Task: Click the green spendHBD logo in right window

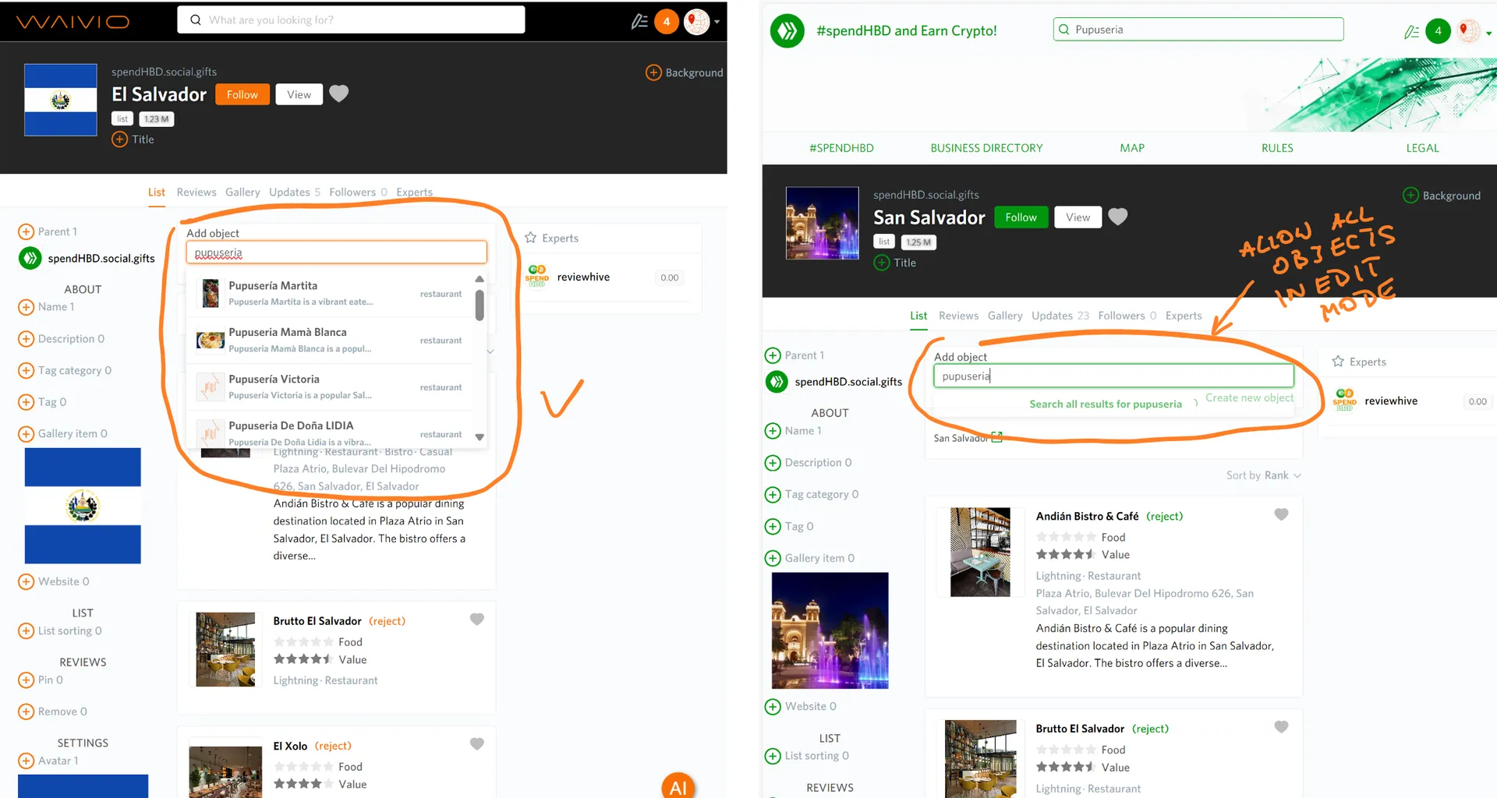Action: click(787, 30)
